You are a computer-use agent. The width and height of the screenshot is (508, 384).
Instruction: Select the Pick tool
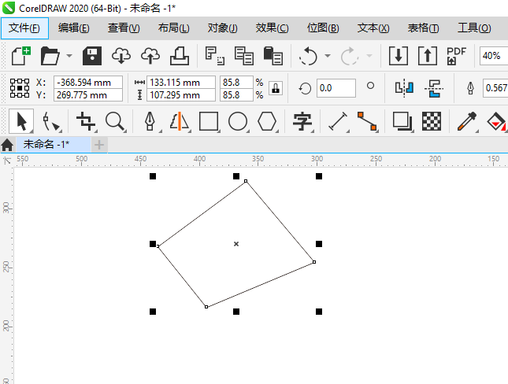coord(21,121)
